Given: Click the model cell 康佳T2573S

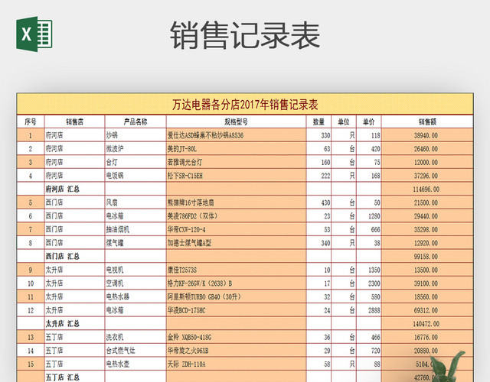Looking at the screenshot, I should coord(236,270).
